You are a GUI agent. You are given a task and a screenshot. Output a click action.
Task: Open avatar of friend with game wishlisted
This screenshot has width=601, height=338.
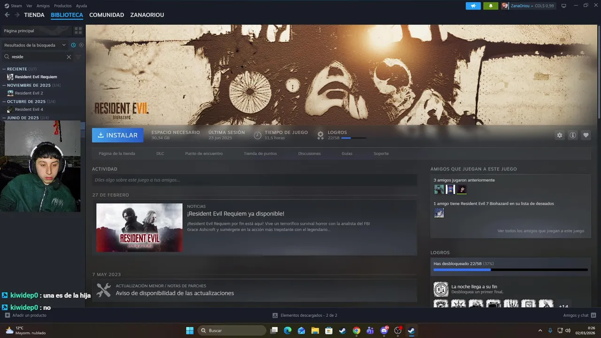coord(439,213)
